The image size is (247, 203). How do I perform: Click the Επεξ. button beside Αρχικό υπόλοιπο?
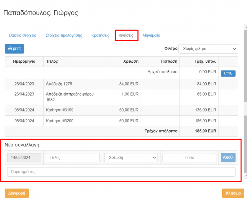(228, 73)
